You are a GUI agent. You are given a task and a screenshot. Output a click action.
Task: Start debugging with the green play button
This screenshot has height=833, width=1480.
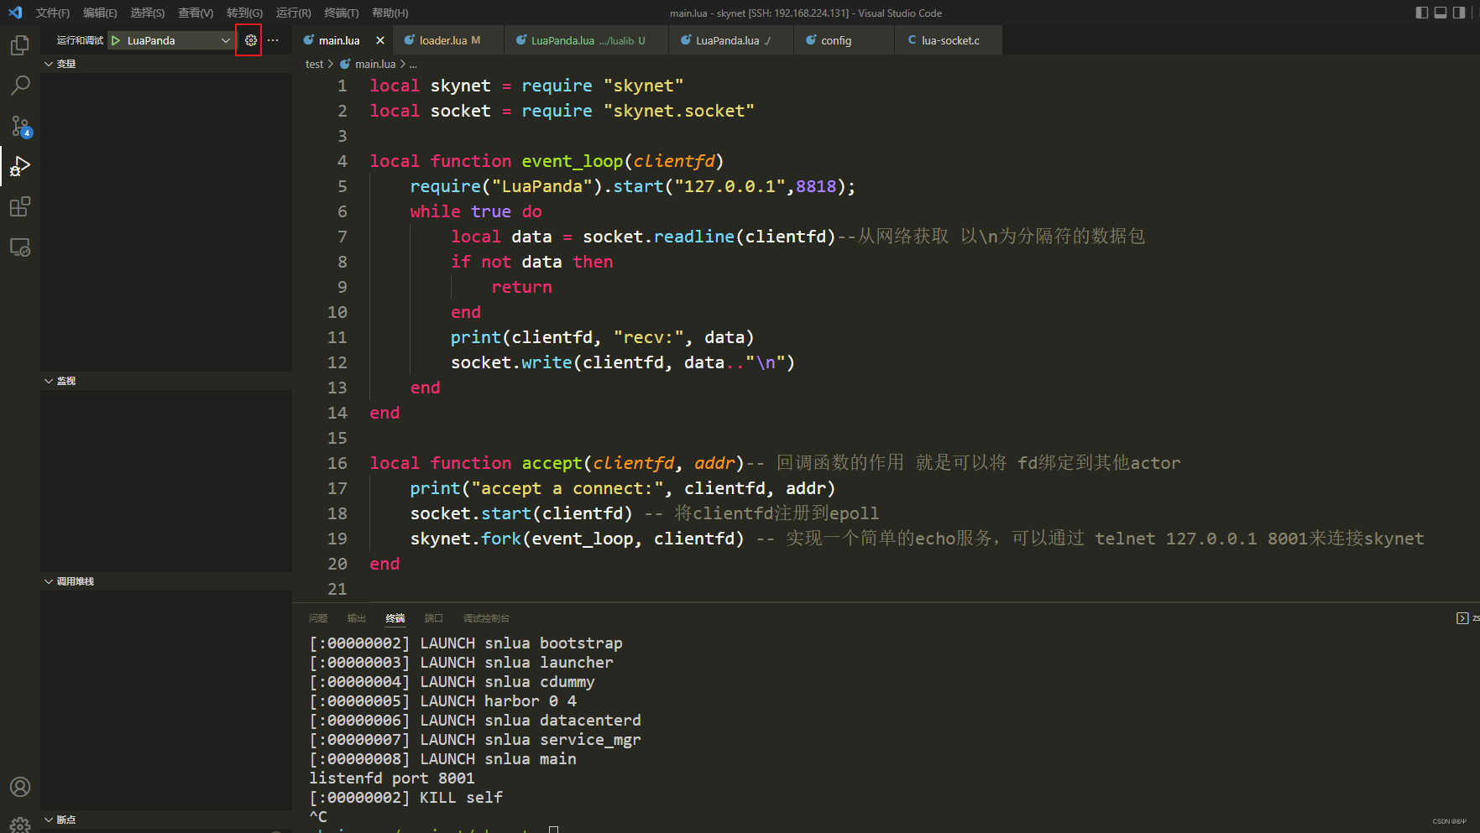pyautogui.click(x=116, y=40)
